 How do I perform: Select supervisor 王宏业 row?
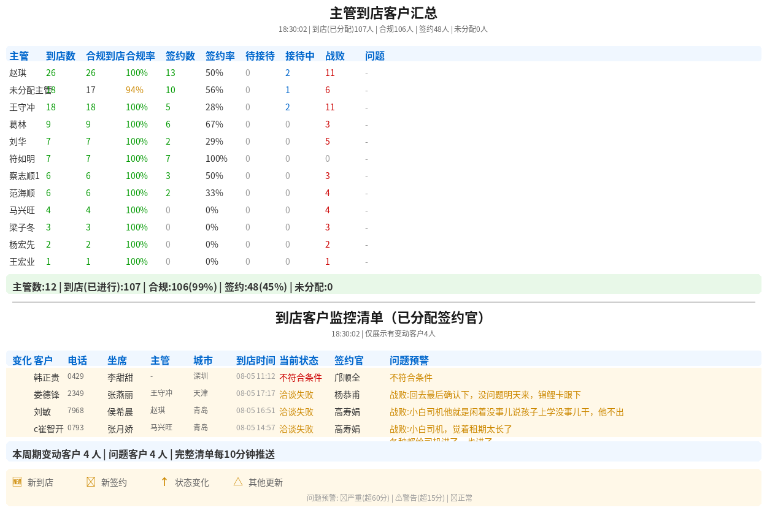[x=22, y=262]
